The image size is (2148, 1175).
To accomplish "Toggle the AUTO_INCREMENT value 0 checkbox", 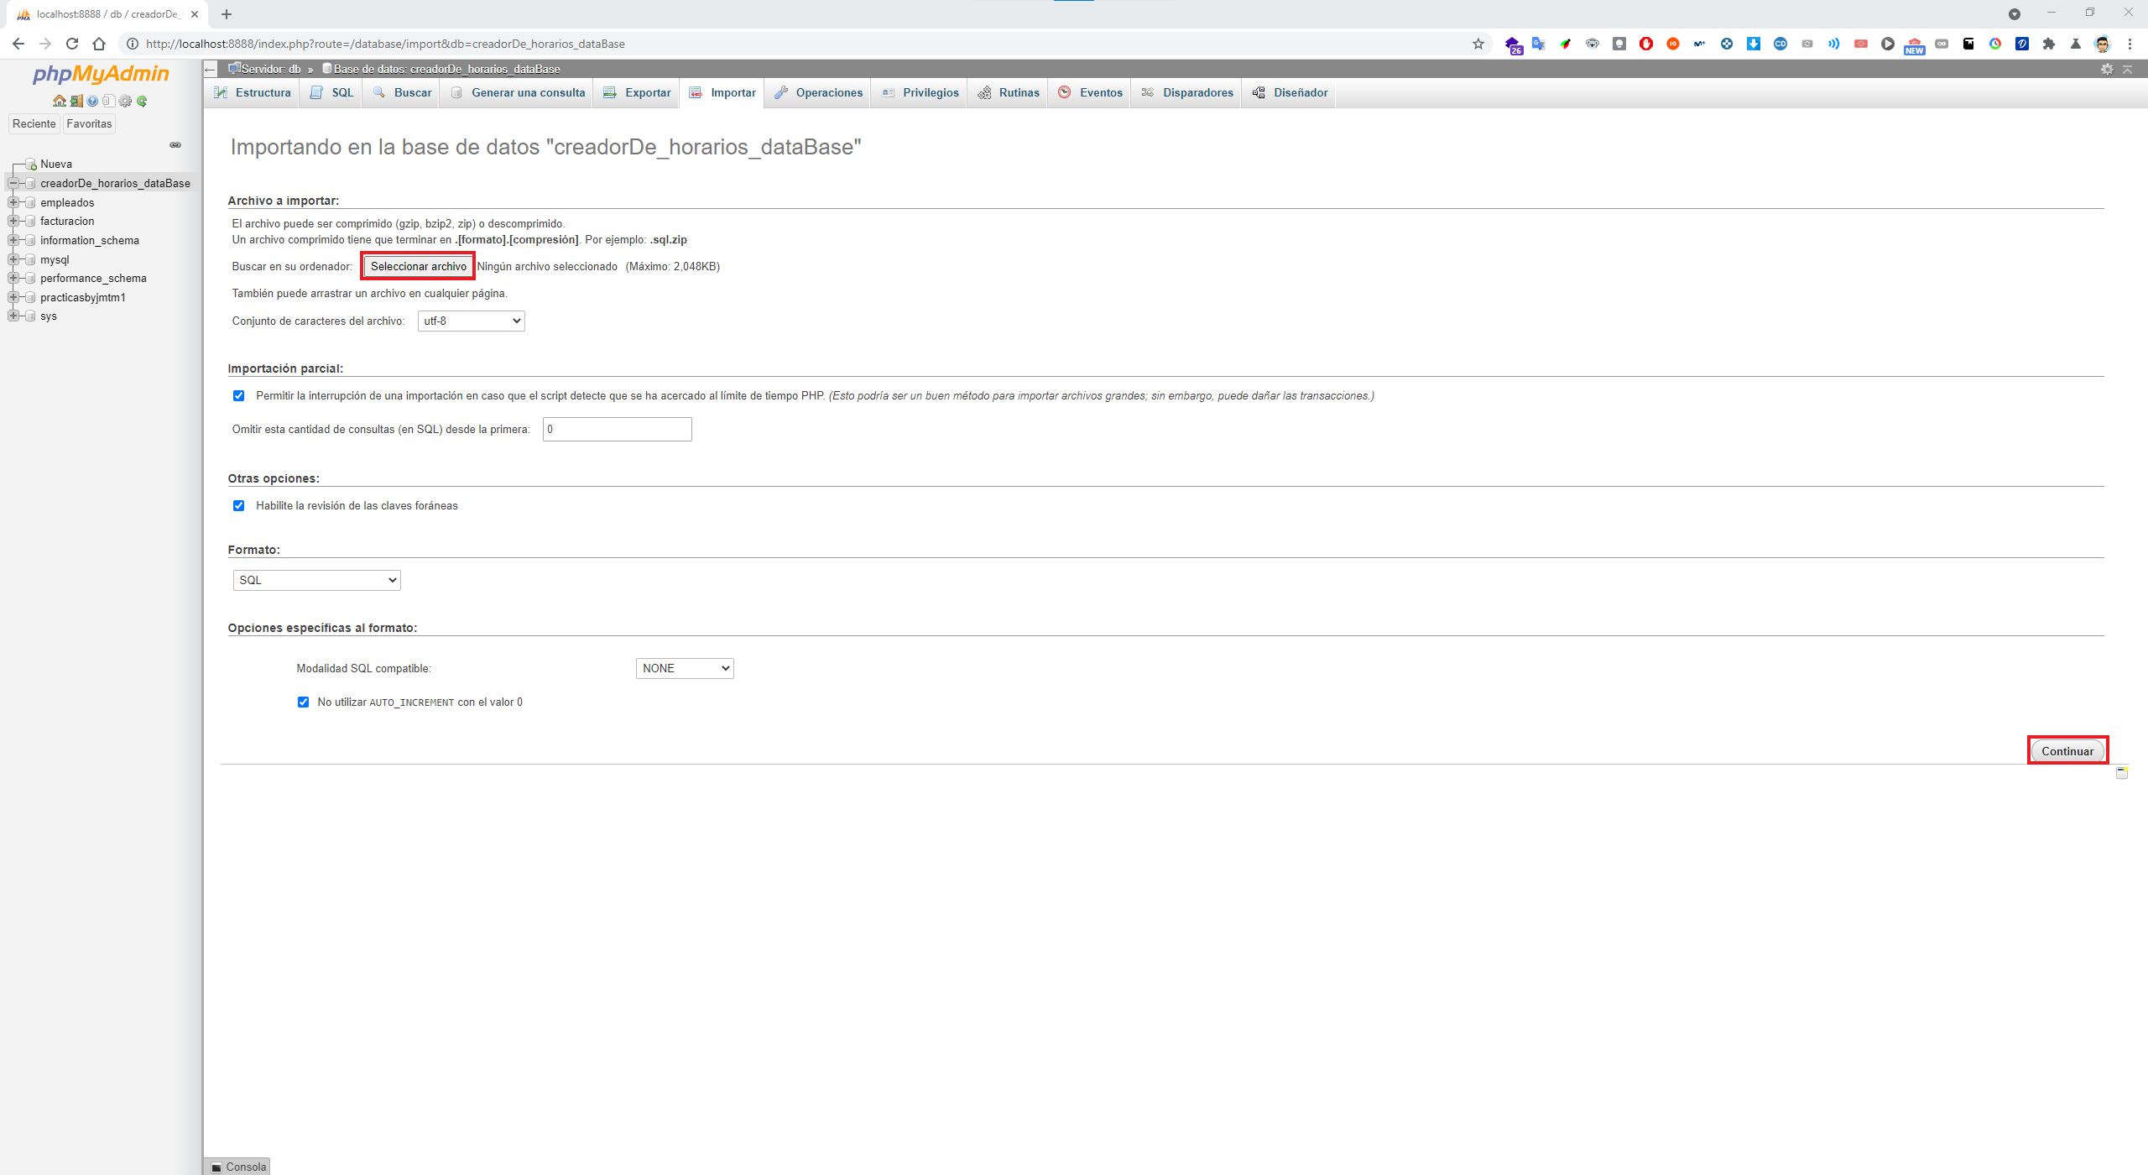I will click(x=303, y=702).
